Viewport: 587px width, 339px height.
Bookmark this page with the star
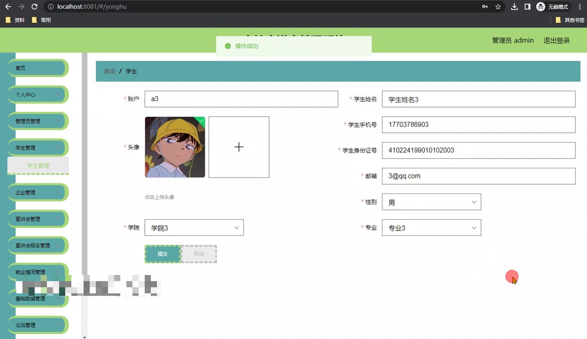498,7
